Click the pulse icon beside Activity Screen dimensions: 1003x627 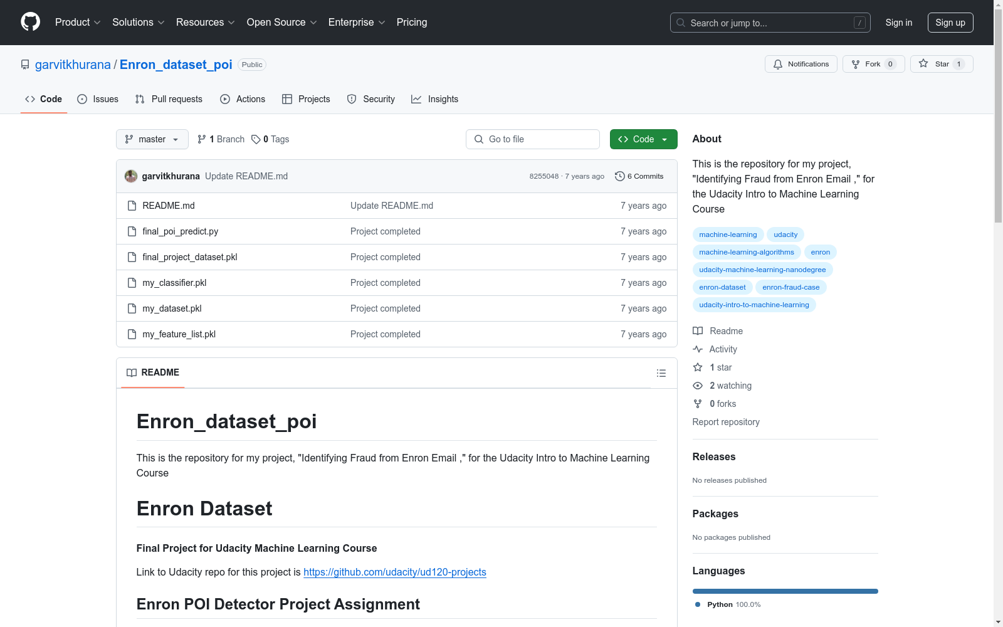tap(698, 349)
